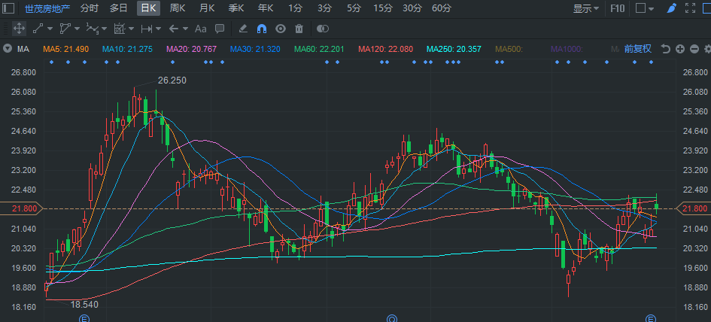Switch to 5分 five-minute chart

coord(354,8)
